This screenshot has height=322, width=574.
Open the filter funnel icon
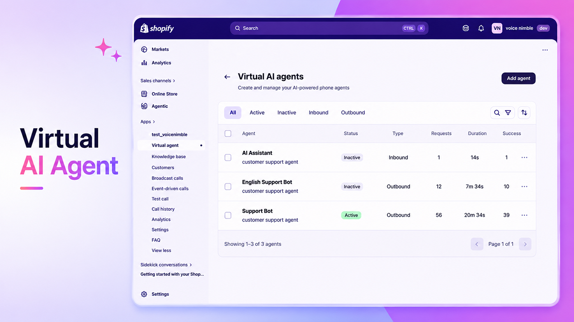coord(508,113)
